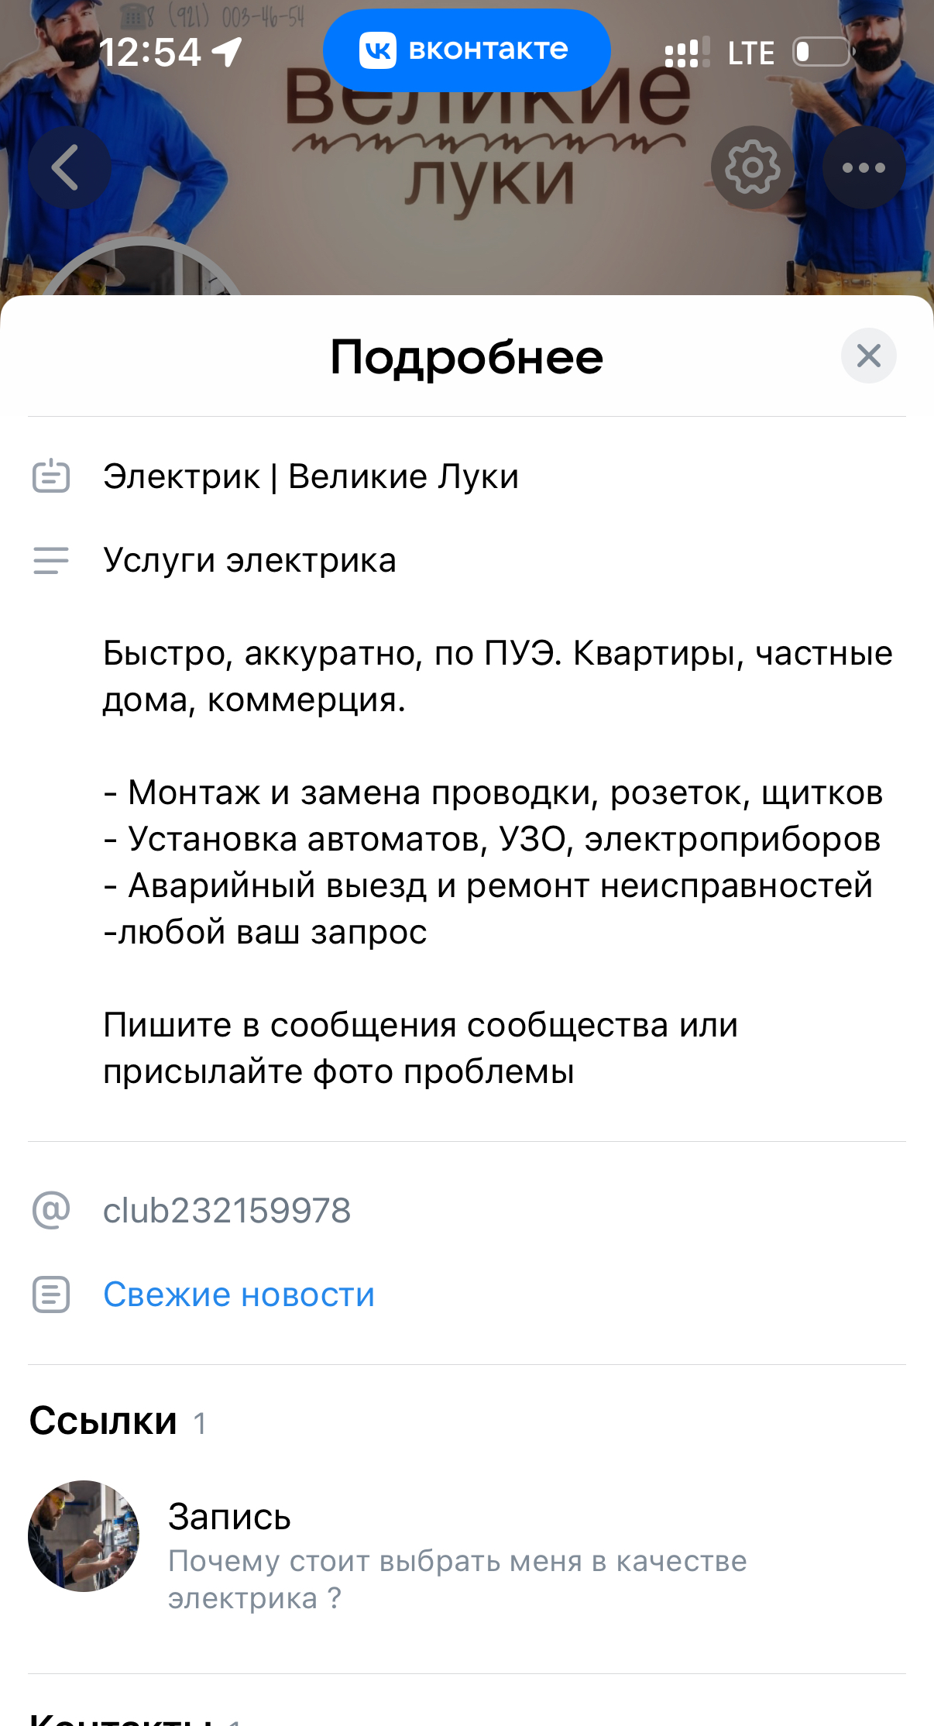Close the Подробнее panel
This screenshot has width=934, height=1726.
(868, 356)
